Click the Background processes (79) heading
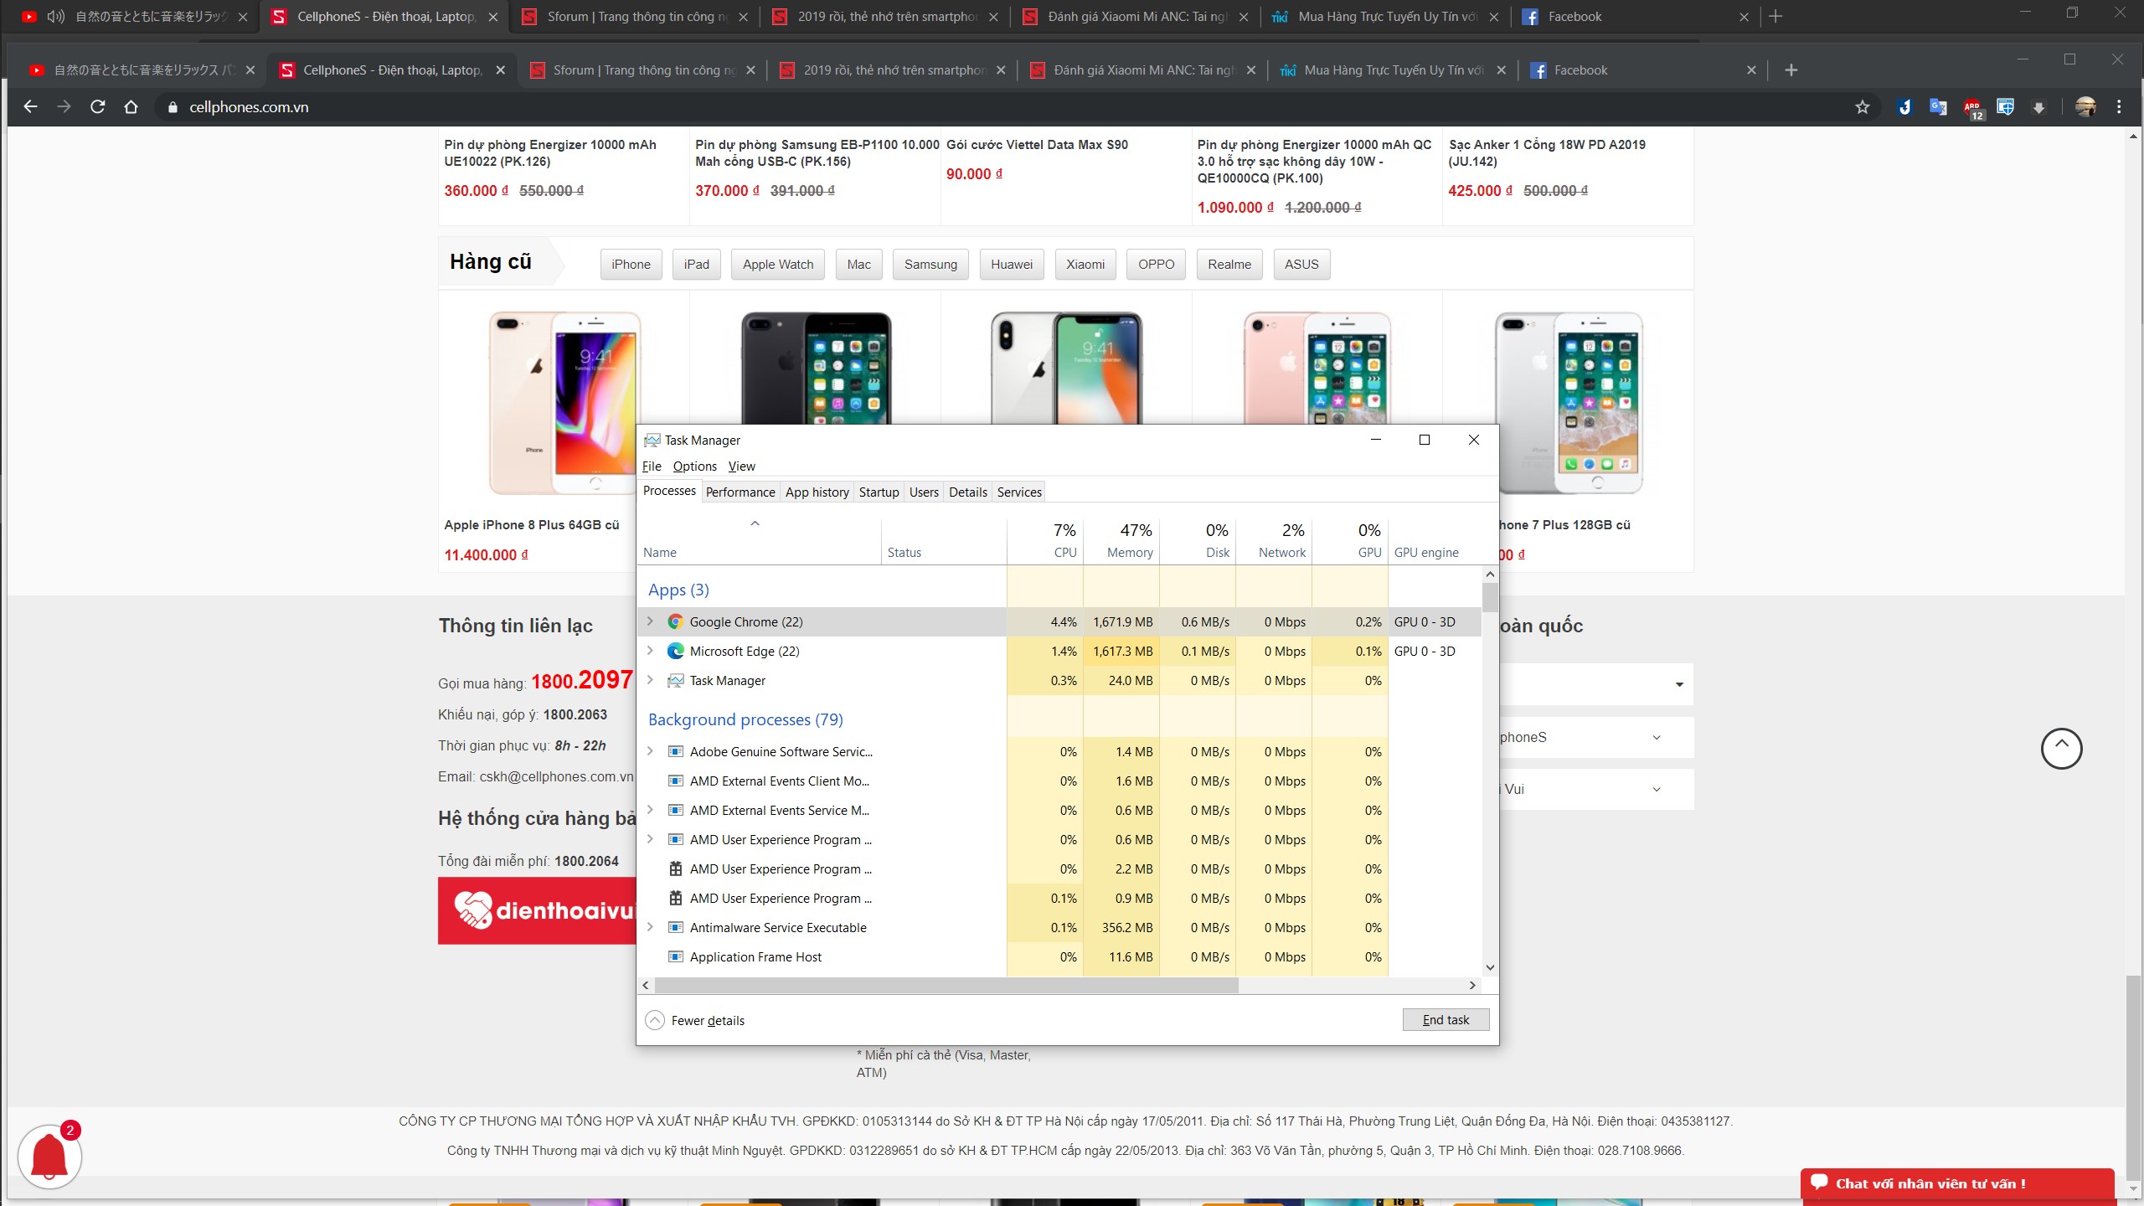Image resolution: width=2144 pixels, height=1206 pixels. click(x=745, y=719)
